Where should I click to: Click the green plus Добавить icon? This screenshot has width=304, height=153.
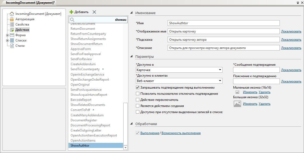click(71, 12)
